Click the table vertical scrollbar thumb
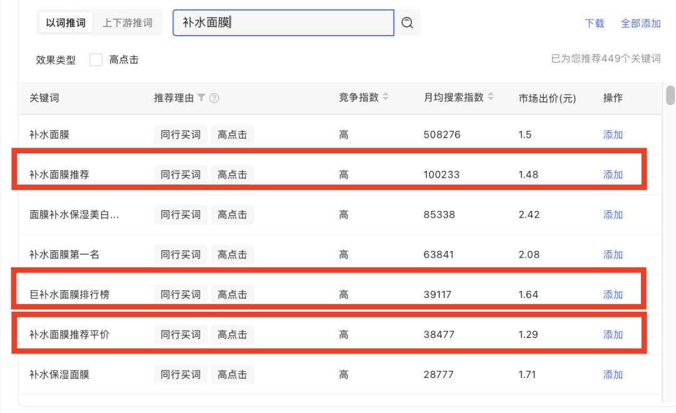 [x=670, y=95]
